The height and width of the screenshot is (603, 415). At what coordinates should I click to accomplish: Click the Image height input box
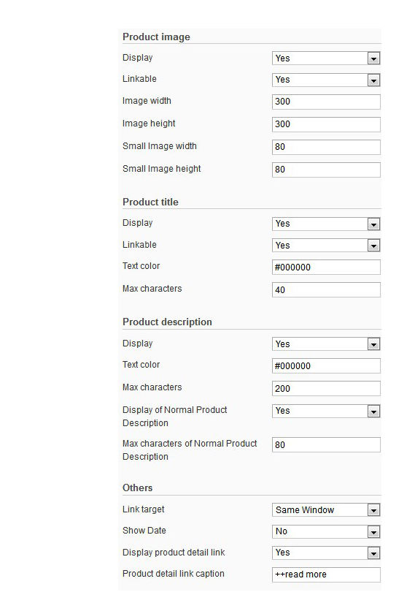coord(326,124)
